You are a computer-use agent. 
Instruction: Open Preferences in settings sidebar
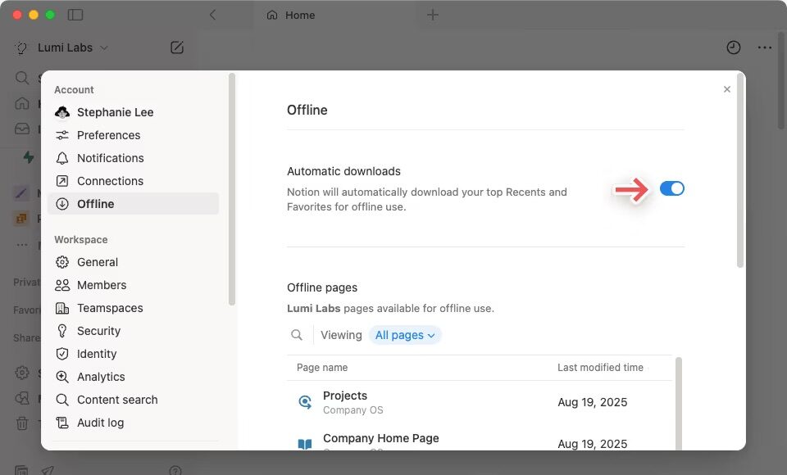[133, 135]
